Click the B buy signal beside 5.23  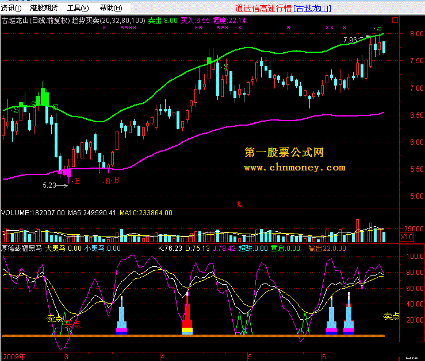tap(77, 181)
